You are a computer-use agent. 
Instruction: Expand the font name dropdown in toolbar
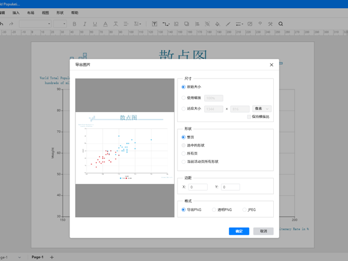pyautogui.click(x=49, y=24)
